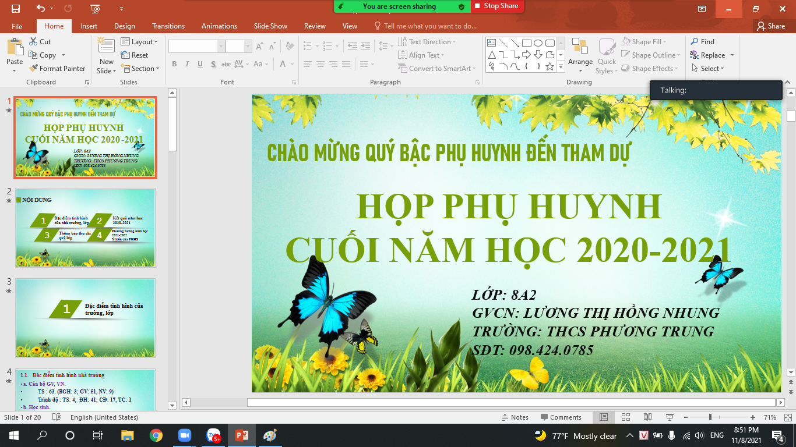Screen dimensions: 796x447
Task: Click the Notes button in the status bar
Action: point(515,417)
